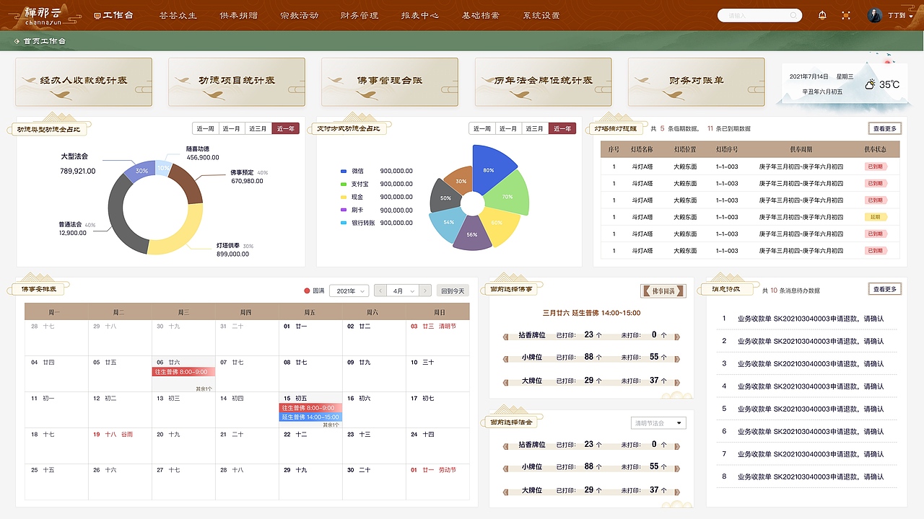Open the 财务管理 menu
The width and height of the screenshot is (924, 519).
click(x=359, y=15)
